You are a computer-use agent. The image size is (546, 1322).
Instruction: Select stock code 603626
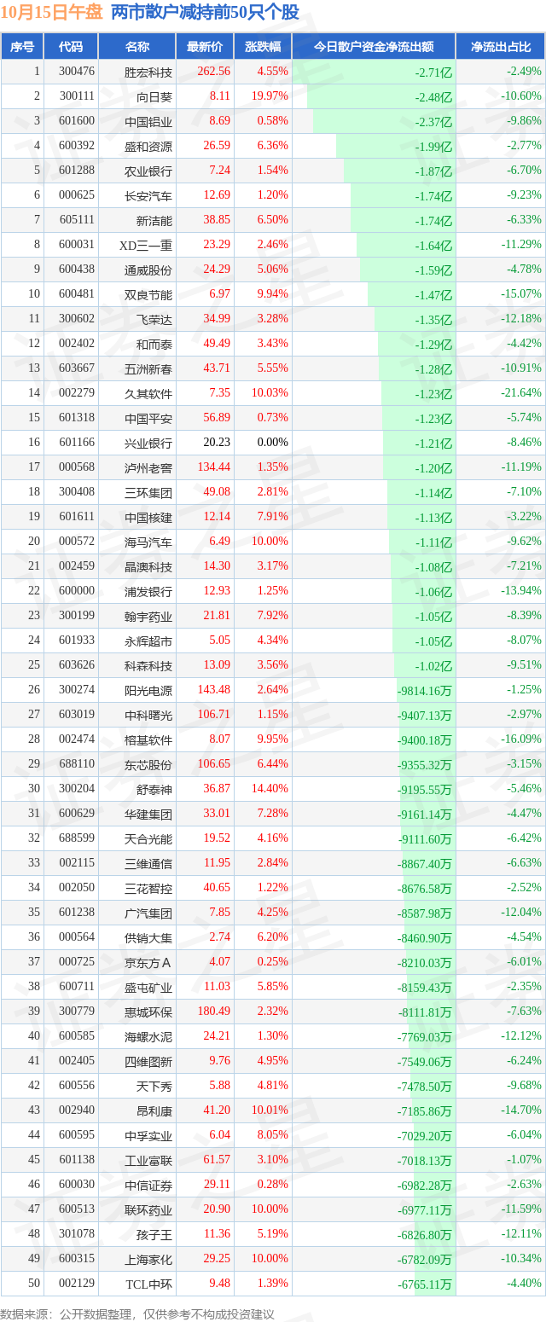pyautogui.click(x=77, y=665)
